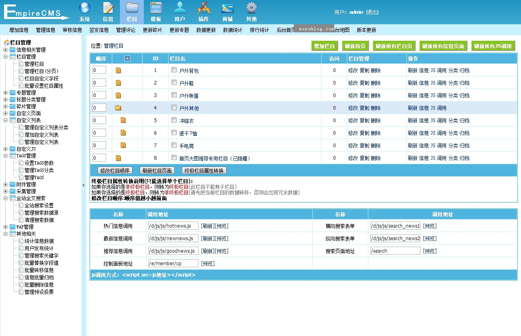This screenshot has height=336, width=521.
Task: Click 增加栏目 button
Action: click(x=325, y=46)
